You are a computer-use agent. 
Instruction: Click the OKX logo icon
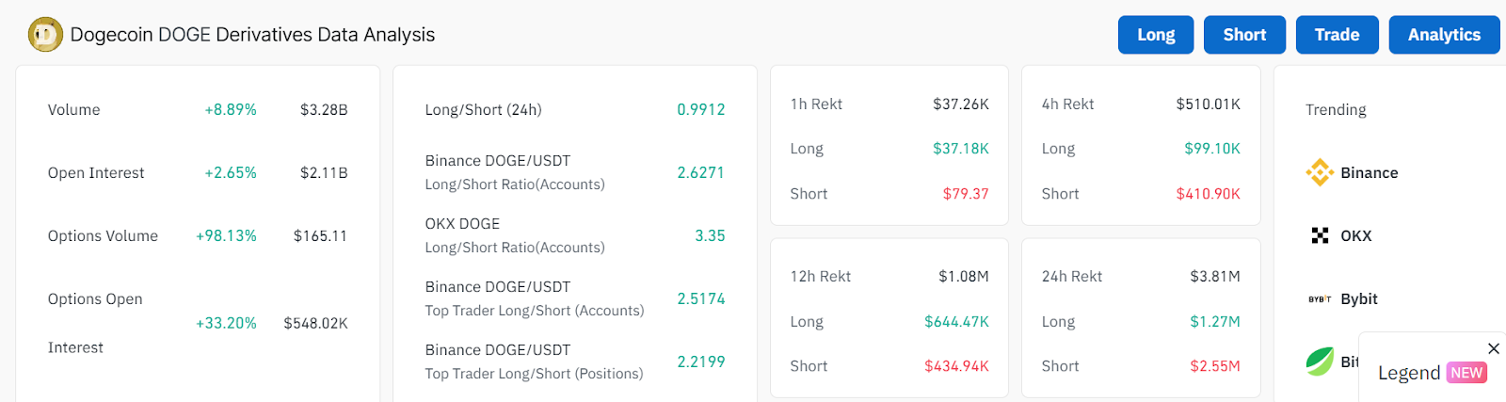1320,235
